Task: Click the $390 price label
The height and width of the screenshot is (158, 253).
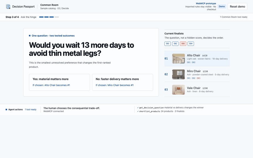Action: click(x=205, y=88)
